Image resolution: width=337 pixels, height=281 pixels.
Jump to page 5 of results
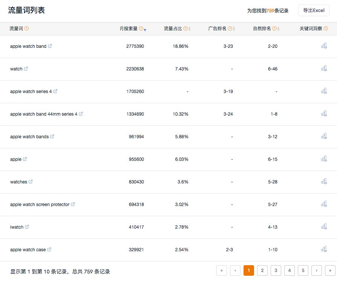click(x=303, y=270)
